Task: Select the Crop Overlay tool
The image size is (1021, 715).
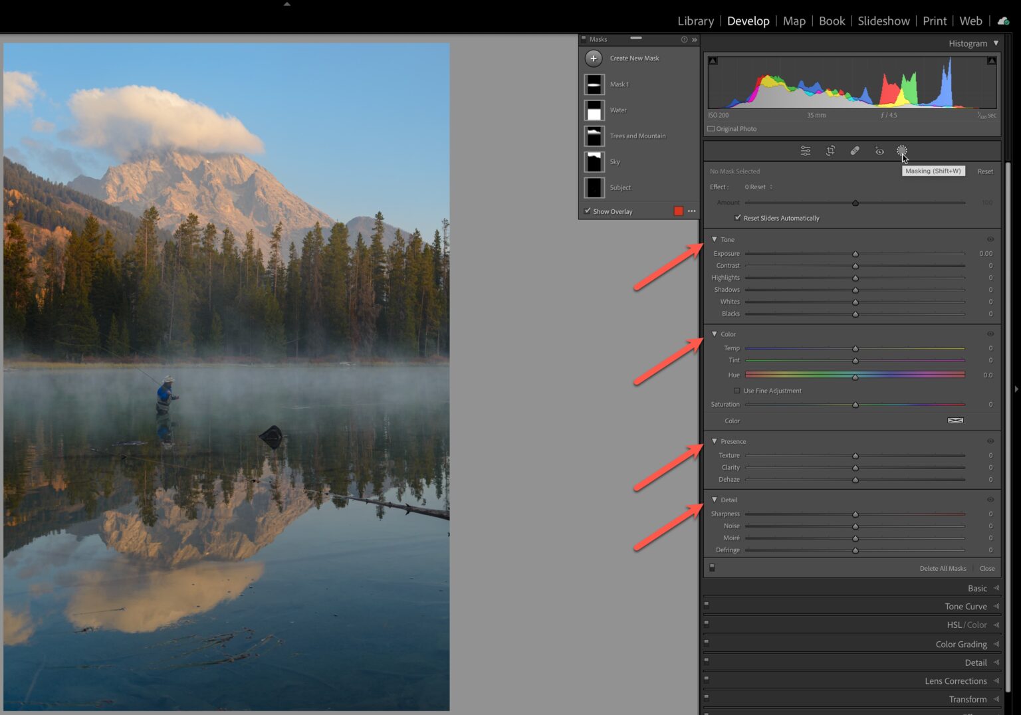Action: coord(830,151)
